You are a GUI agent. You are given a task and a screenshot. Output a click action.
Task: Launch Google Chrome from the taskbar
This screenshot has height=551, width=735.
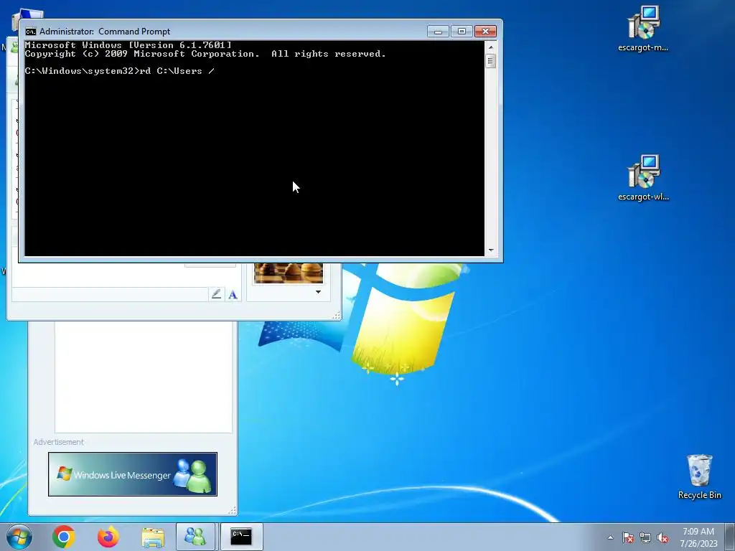click(x=64, y=537)
